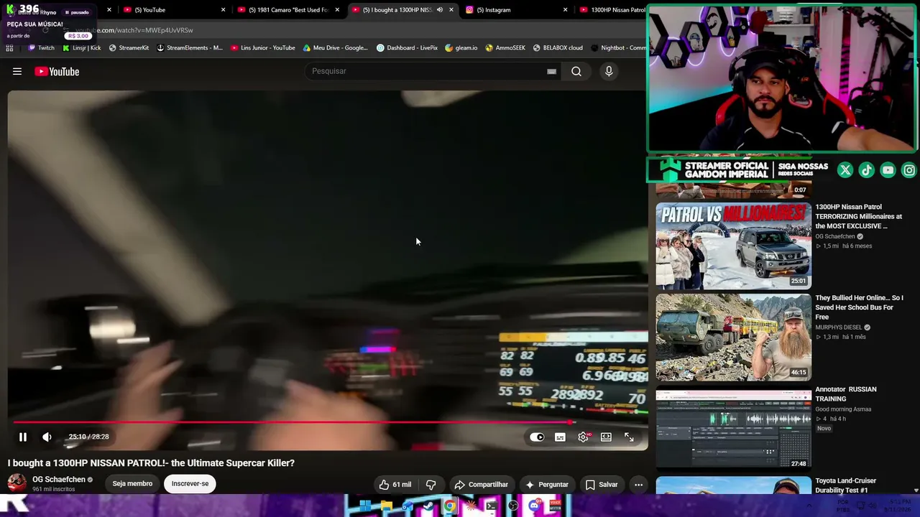Open the TikTok icon in stream overlay
920x517 pixels.
867,170
